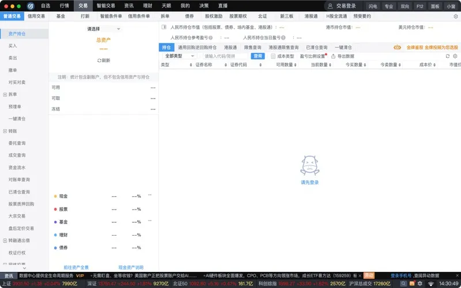Collapse the small dash next to 基金 row
The height and width of the screenshot is (288, 461).
(x=150, y=221)
